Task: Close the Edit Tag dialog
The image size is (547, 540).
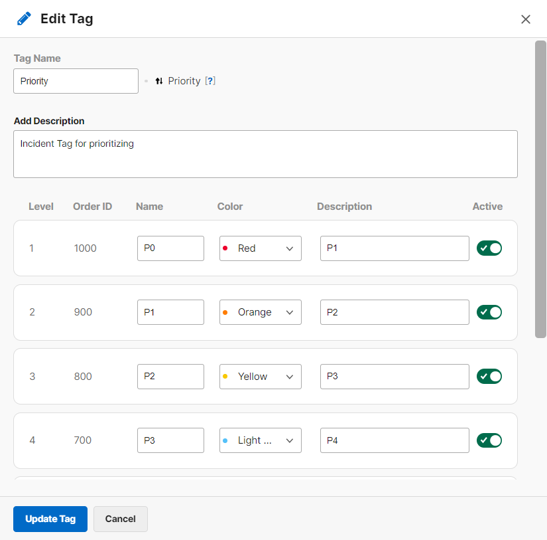Action: tap(526, 19)
